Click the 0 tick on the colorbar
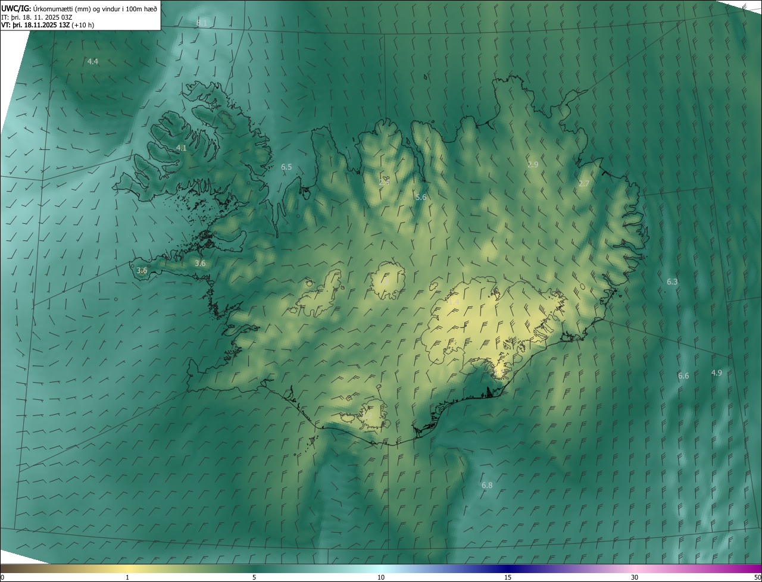Viewport: 762px width, 582px height. click(x=2, y=577)
